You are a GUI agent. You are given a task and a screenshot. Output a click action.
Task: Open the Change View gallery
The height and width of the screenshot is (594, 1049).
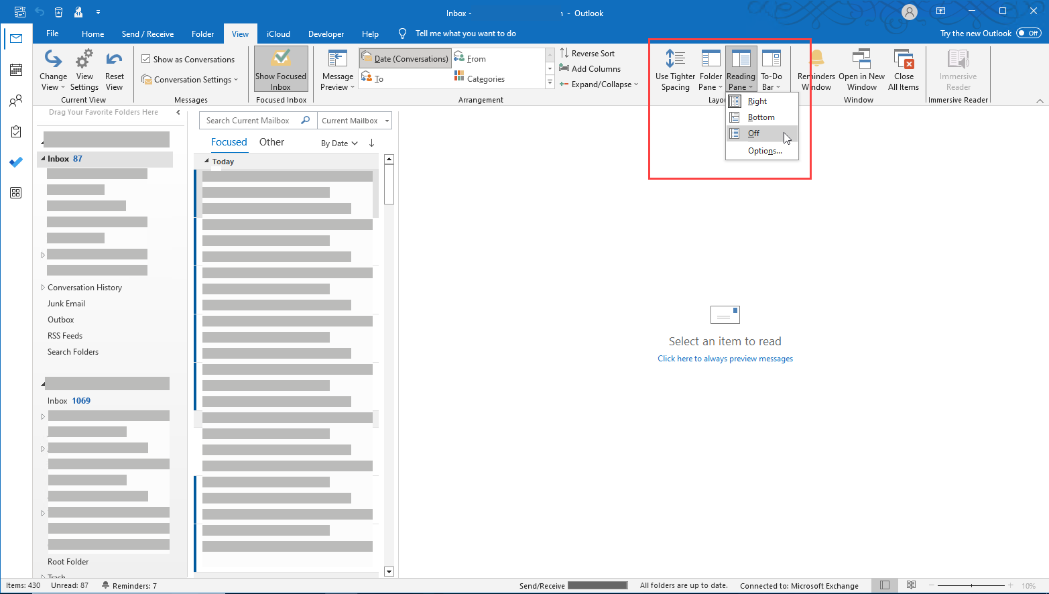click(x=52, y=69)
